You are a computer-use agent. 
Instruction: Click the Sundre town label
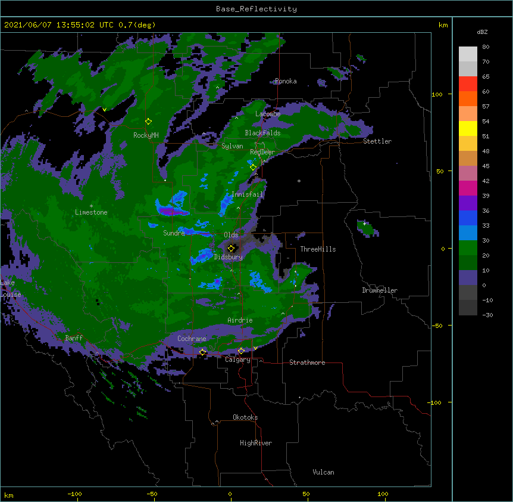tap(174, 233)
